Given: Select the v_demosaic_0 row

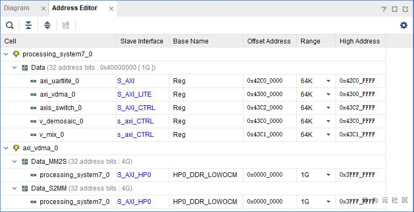Looking at the screenshot, I should [x=193, y=121].
